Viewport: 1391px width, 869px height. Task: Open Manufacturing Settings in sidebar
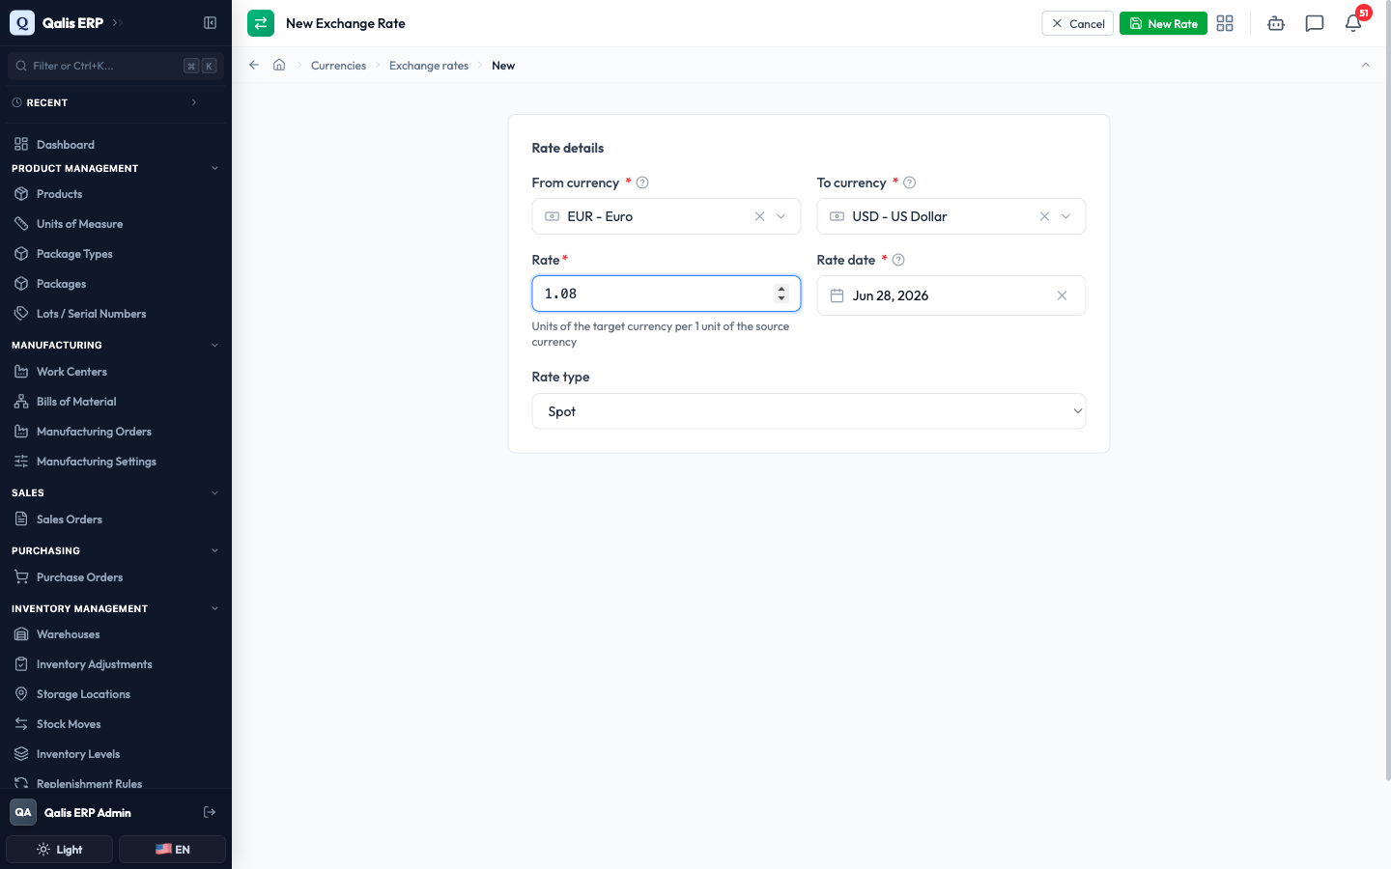pyautogui.click(x=116, y=462)
